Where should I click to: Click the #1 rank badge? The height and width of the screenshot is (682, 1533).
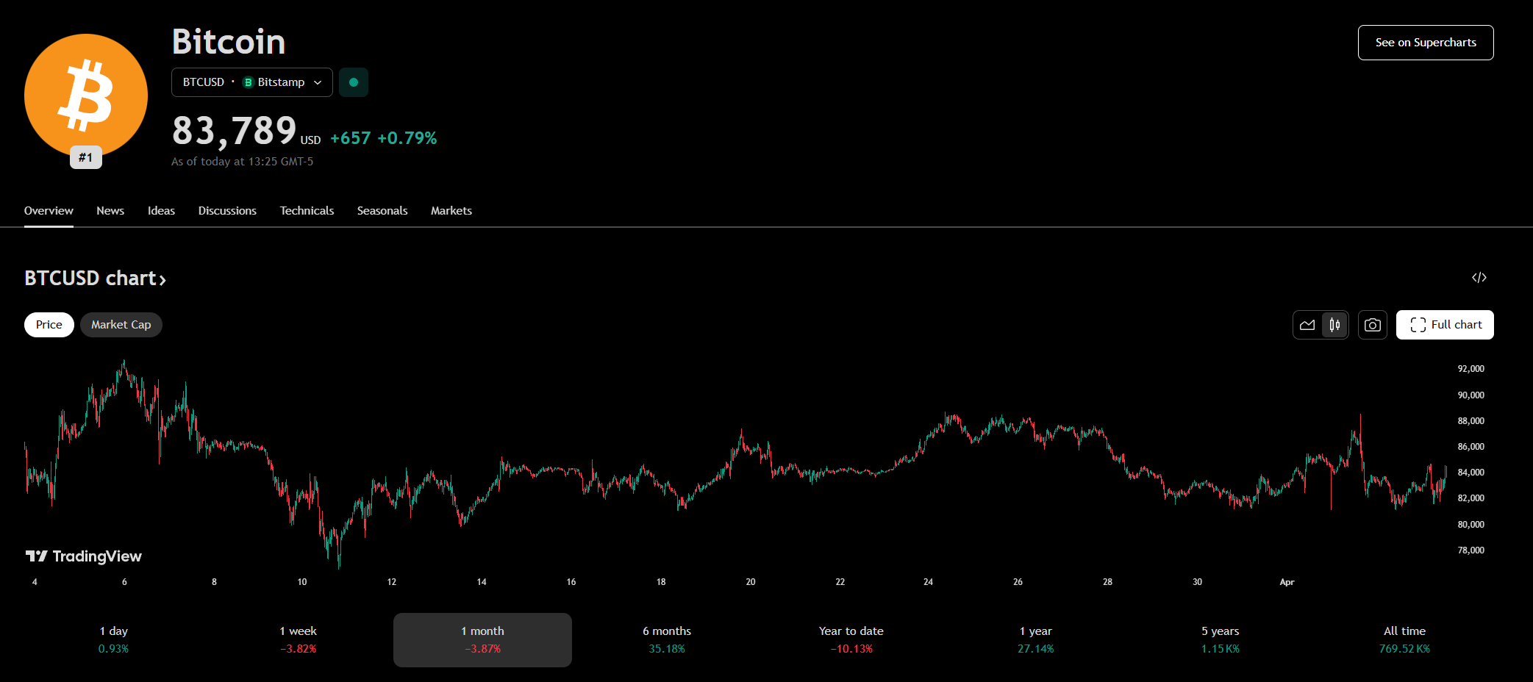pos(86,157)
